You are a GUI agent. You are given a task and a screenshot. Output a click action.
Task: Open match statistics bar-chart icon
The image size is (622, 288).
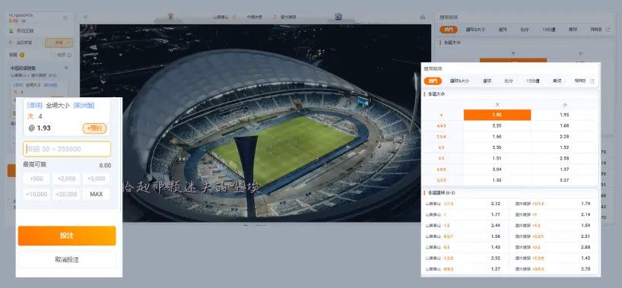[423, 17]
